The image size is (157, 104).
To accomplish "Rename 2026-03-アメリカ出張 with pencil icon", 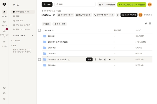I will (x=69, y=60).
